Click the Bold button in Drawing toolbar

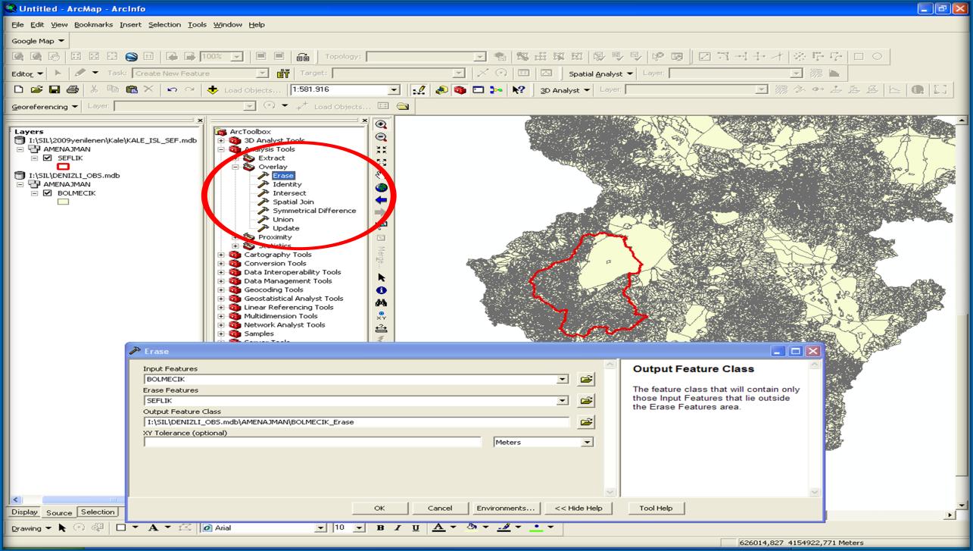tap(380, 528)
